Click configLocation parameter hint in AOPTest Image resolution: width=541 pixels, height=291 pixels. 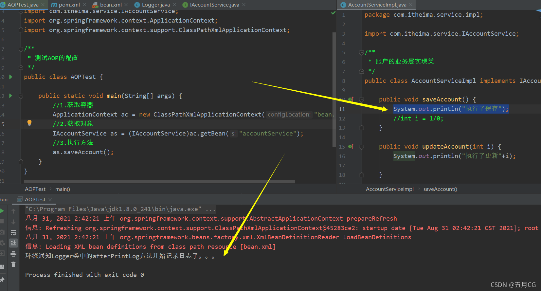click(289, 115)
